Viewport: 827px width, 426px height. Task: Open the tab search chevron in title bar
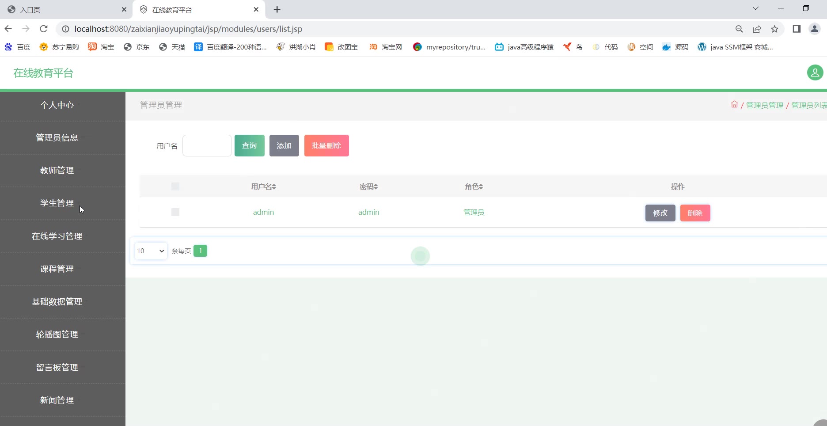755,8
